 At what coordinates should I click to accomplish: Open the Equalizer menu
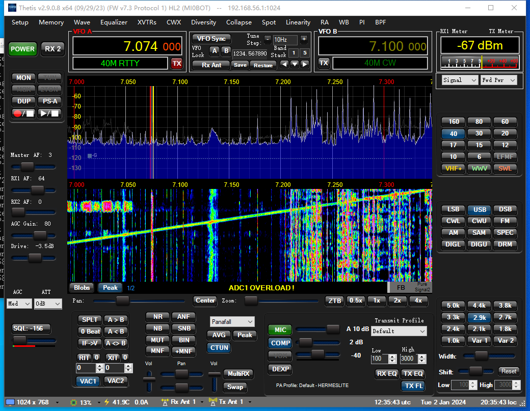(x=114, y=22)
